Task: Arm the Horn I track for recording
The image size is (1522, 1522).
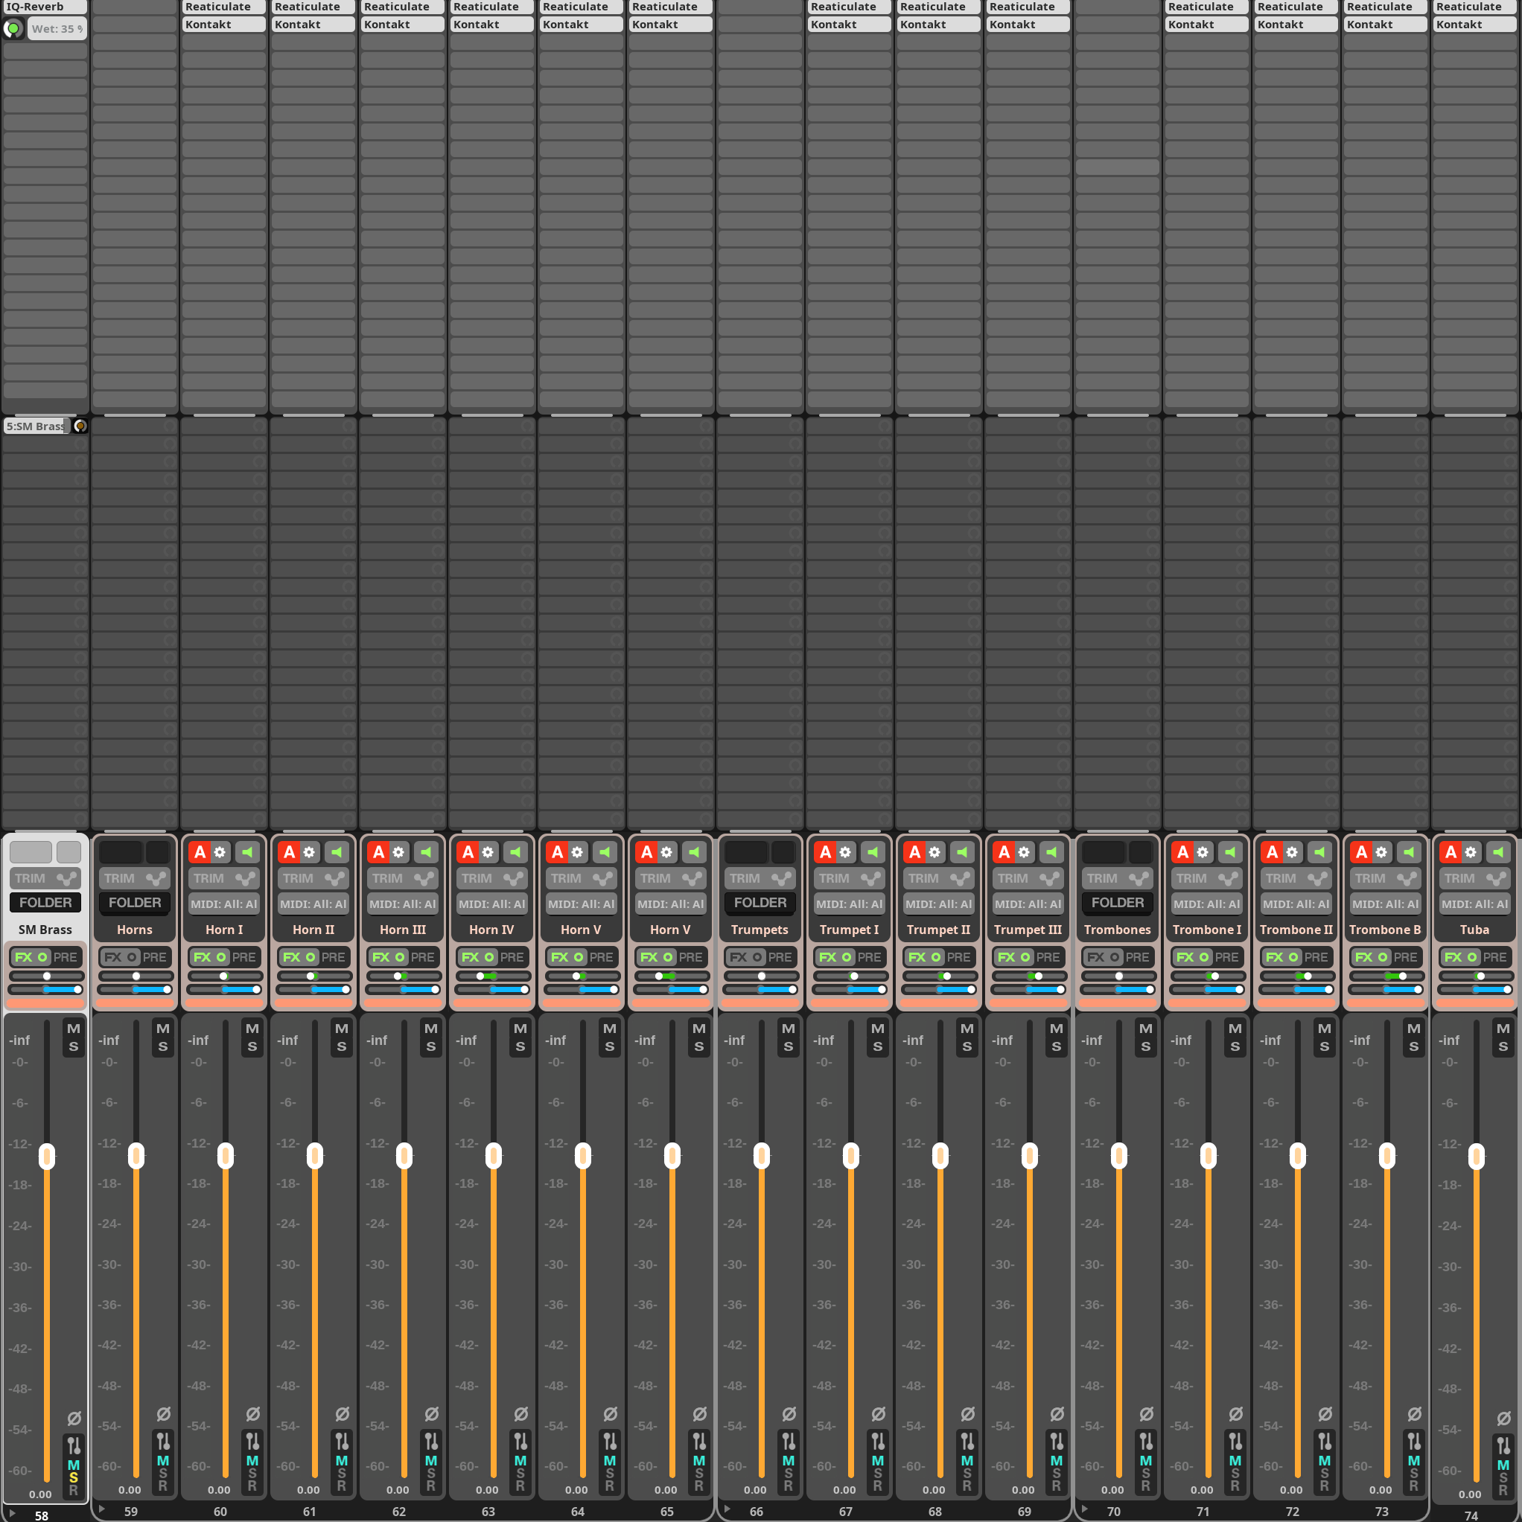Action: tap(200, 851)
